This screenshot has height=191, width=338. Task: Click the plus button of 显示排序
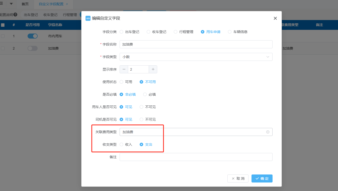click(x=153, y=69)
